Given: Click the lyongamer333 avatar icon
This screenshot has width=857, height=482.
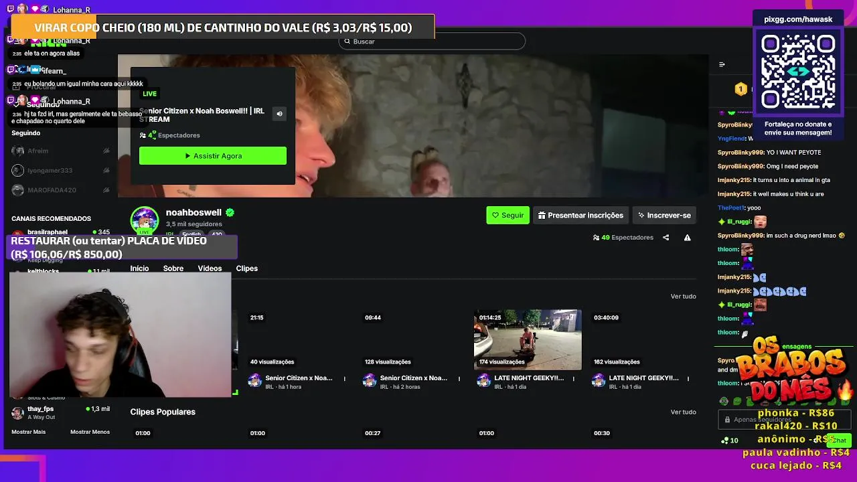Looking at the screenshot, I should pyautogui.click(x=18, y=171).
